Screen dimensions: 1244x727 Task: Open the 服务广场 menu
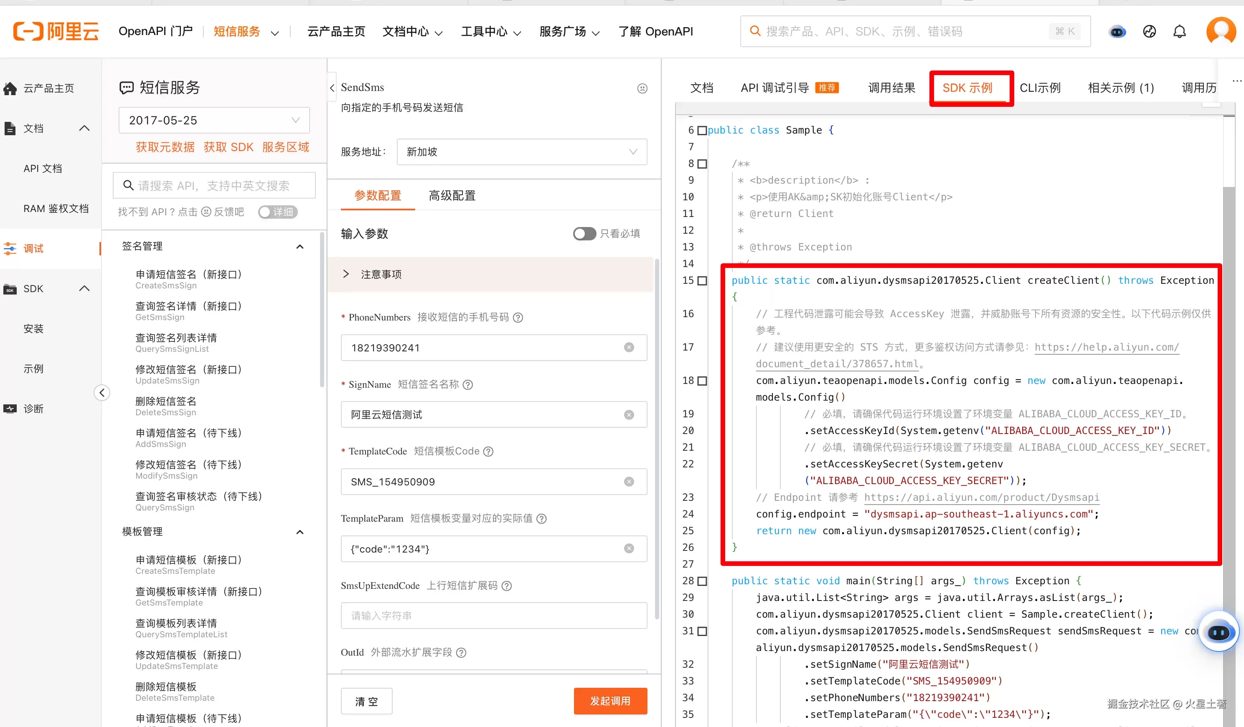[570, 32]
